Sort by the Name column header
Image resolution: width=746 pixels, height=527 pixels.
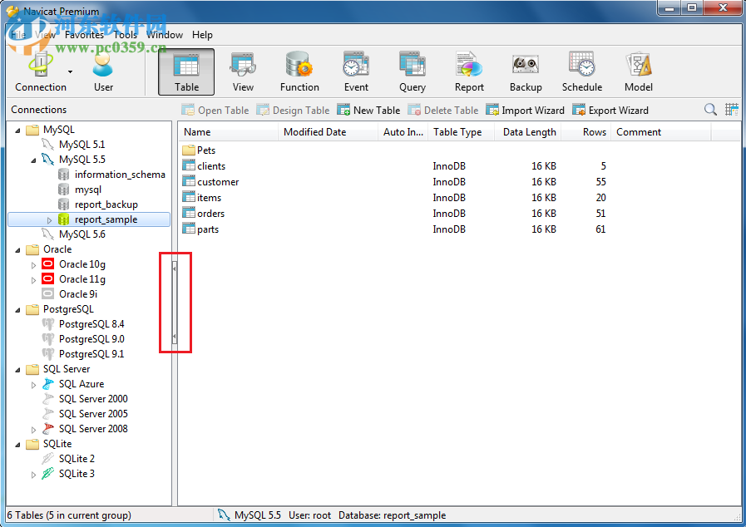coord(229,132)
